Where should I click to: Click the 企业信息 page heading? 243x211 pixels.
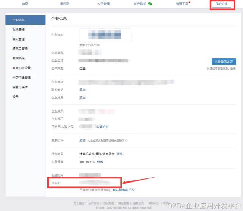(x=59, y=19)
